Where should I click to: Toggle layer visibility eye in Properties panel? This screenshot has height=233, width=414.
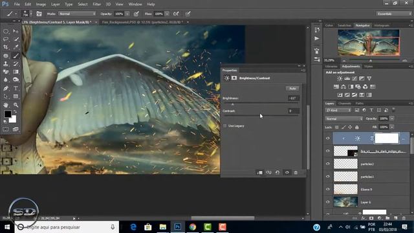tap(287, 173)
